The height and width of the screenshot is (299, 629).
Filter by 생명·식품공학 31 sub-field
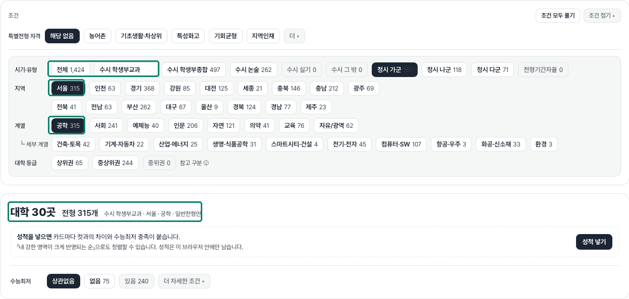click(x=235, y=144)
